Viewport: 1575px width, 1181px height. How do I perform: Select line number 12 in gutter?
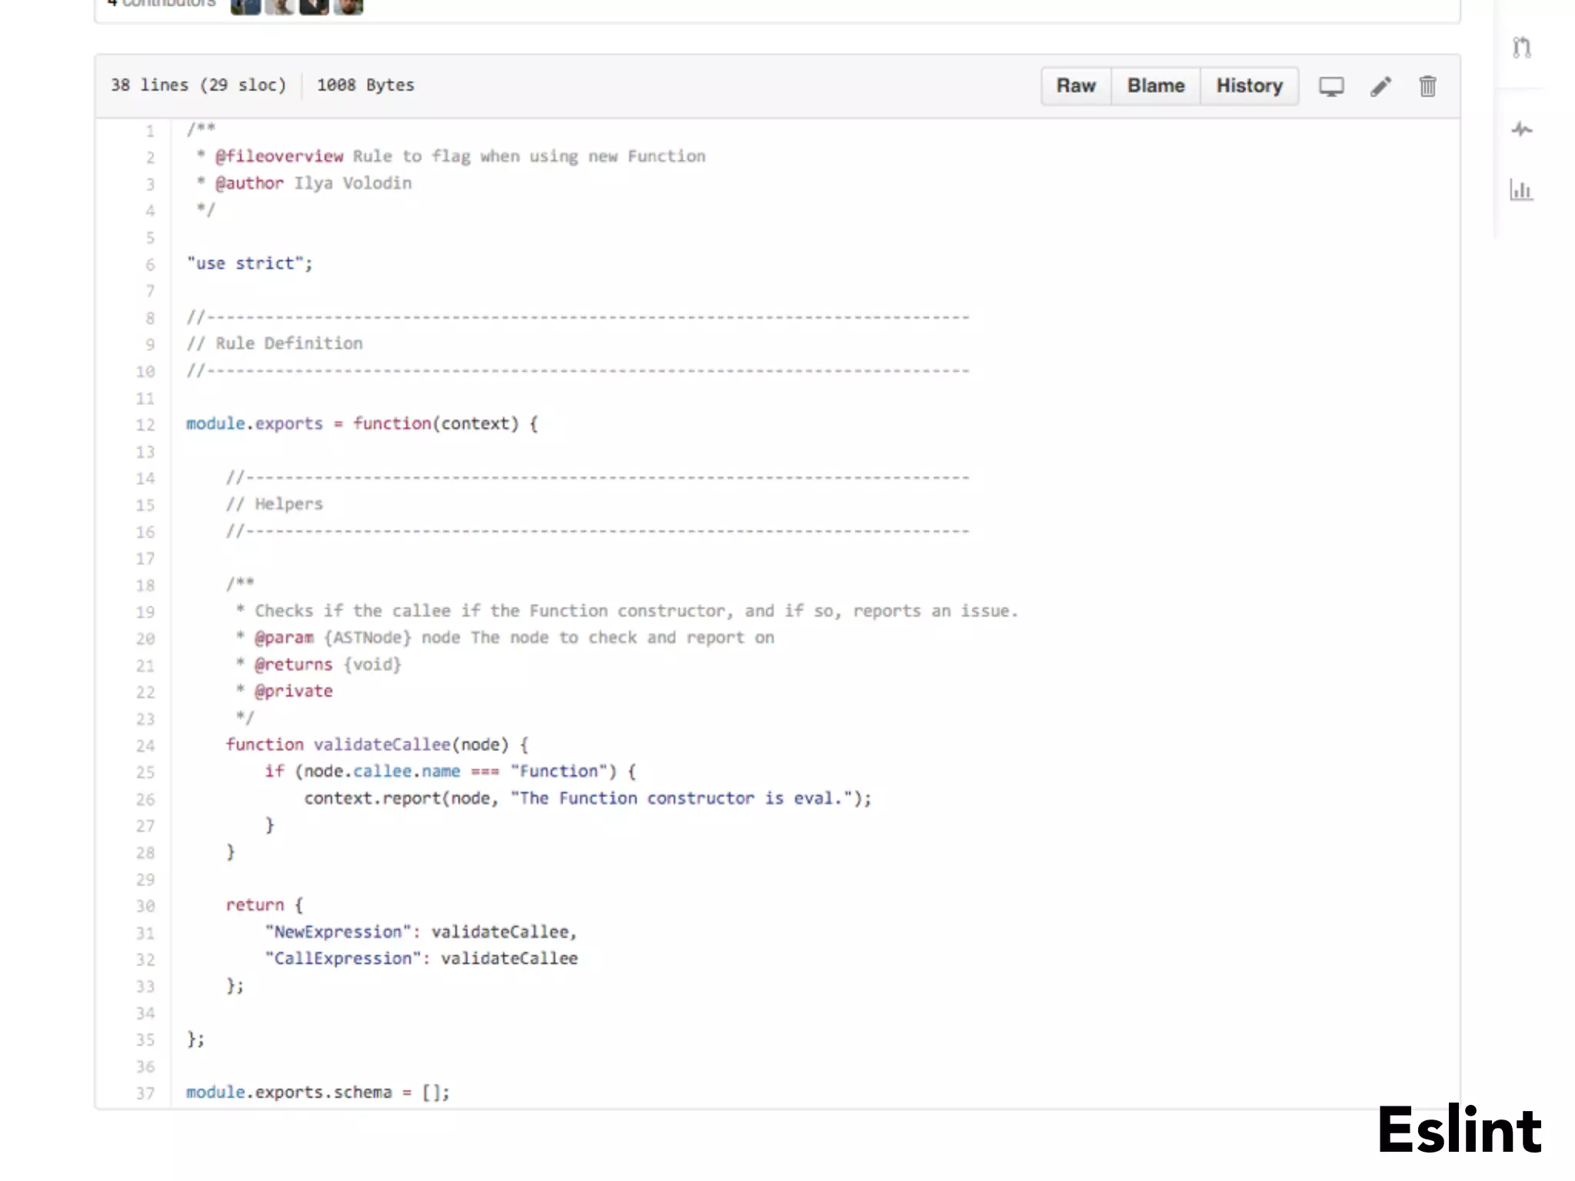[x=145, y=425]
